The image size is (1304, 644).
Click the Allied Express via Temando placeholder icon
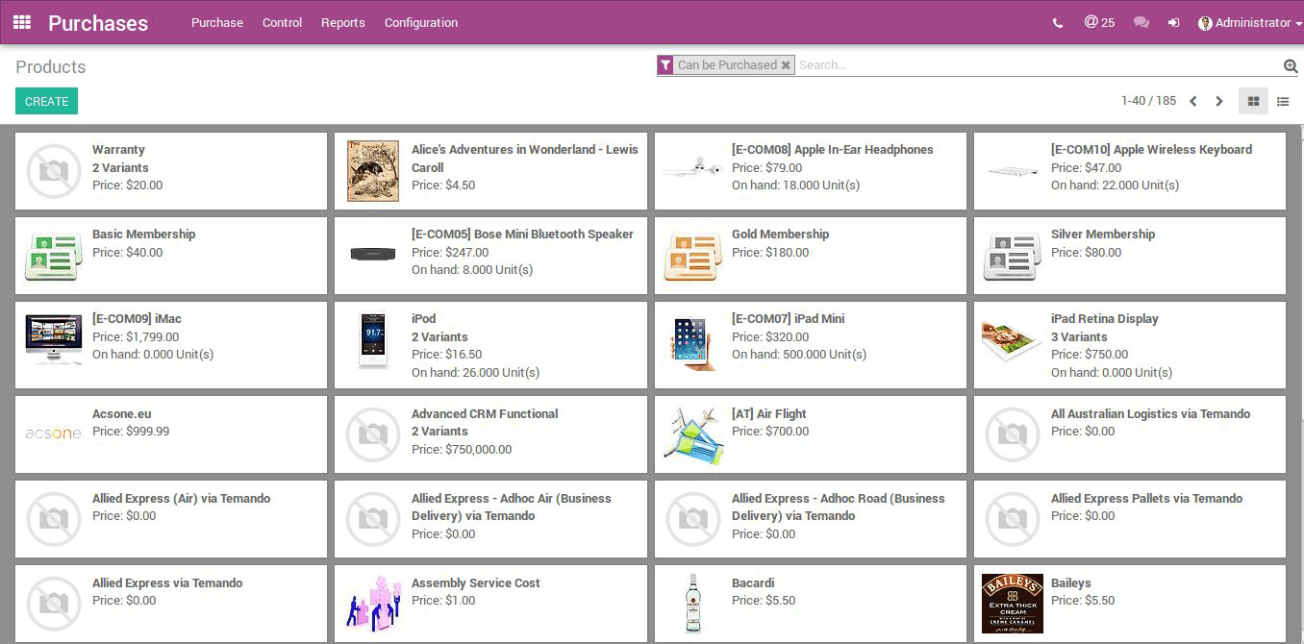coord(54,604)
